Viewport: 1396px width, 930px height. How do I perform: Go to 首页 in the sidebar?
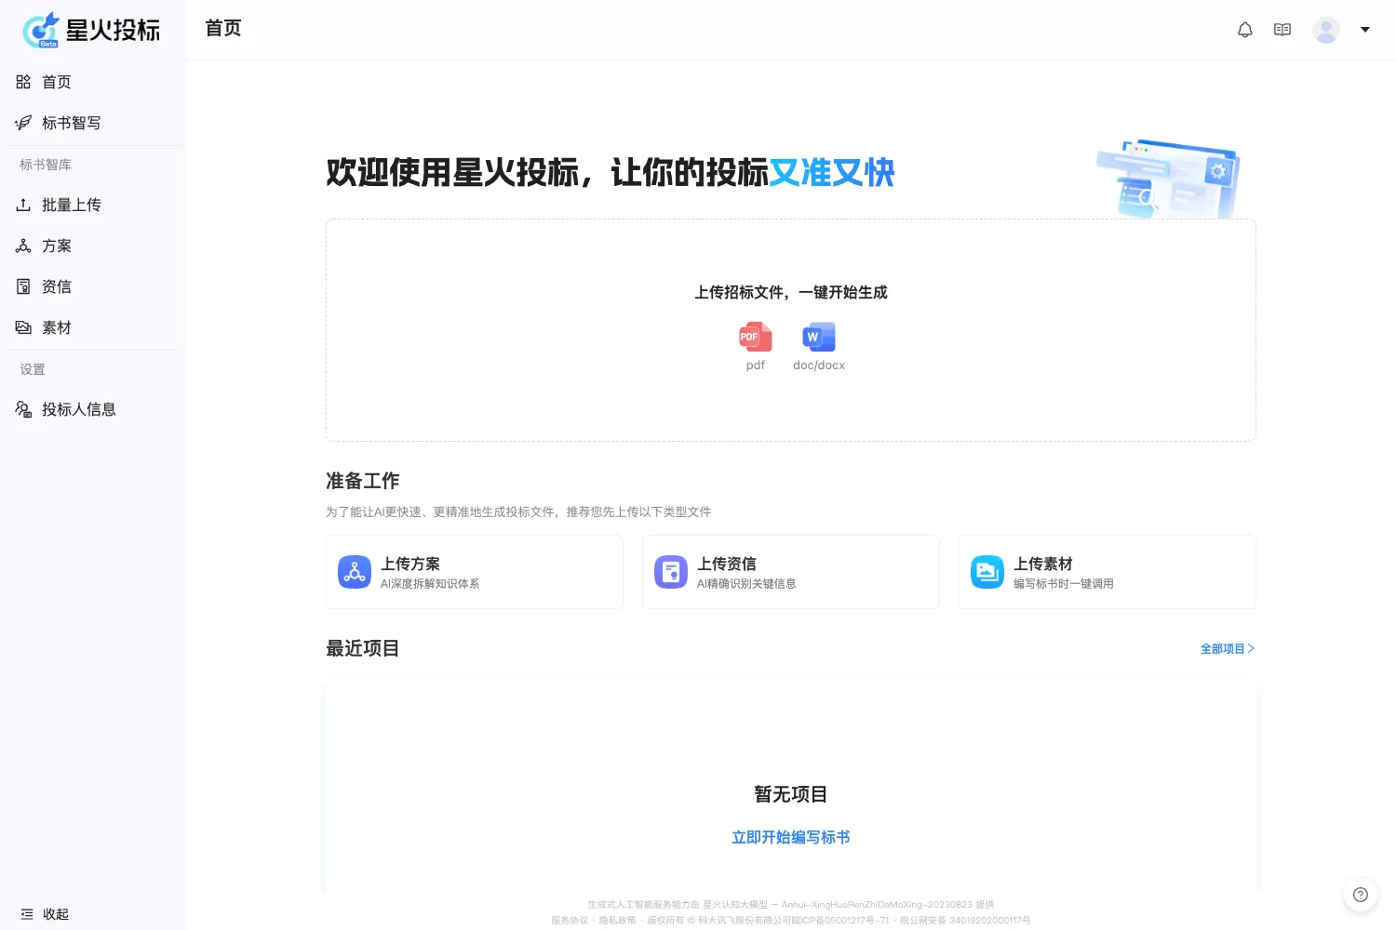click(93, 82)
